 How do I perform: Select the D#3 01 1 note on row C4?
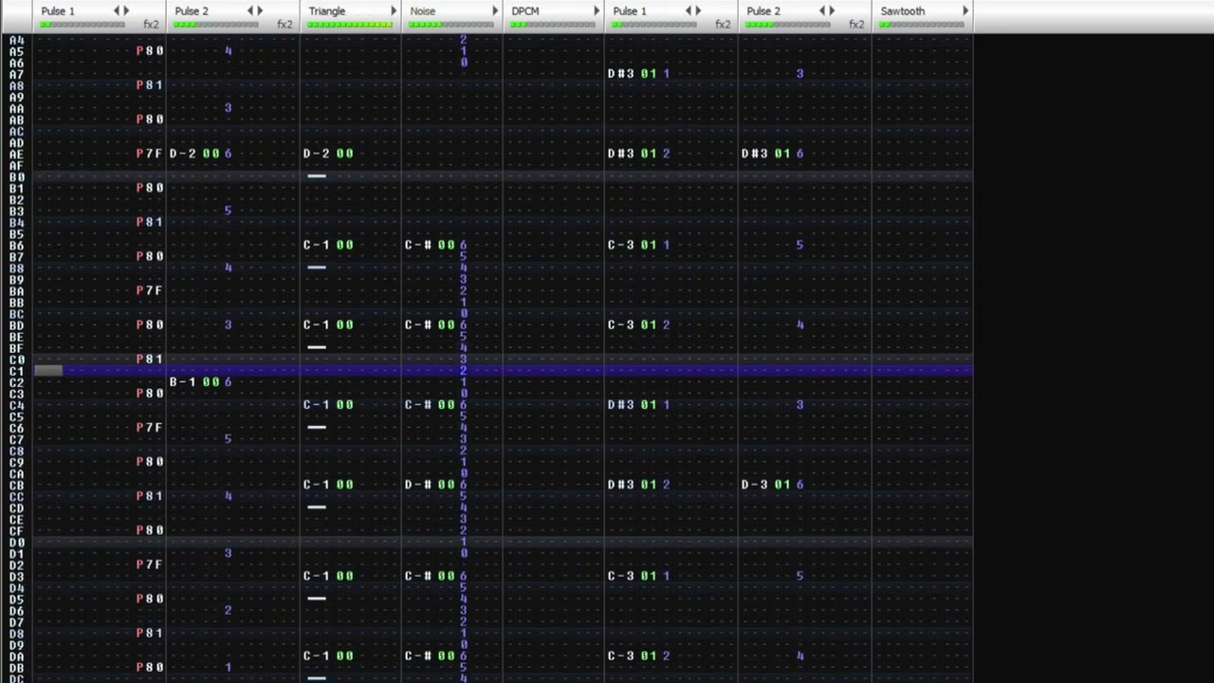(x=638, y=404)
